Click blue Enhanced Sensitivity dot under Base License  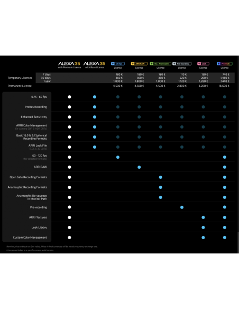tap(95, 117)
